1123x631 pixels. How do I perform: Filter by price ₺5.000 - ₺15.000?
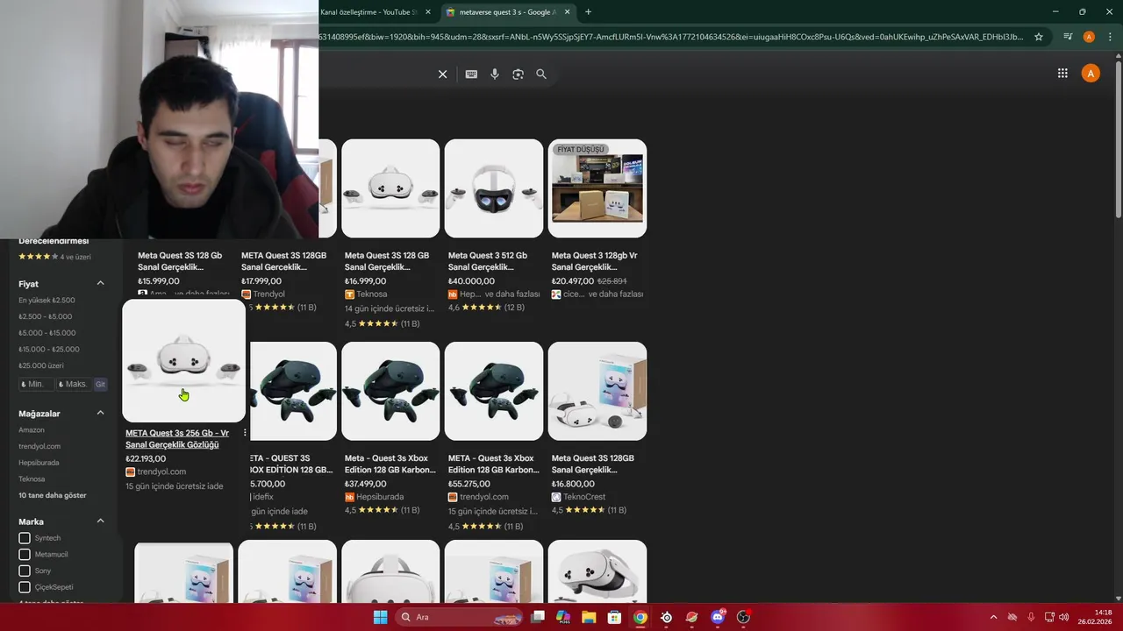click(x=47, y=333)
